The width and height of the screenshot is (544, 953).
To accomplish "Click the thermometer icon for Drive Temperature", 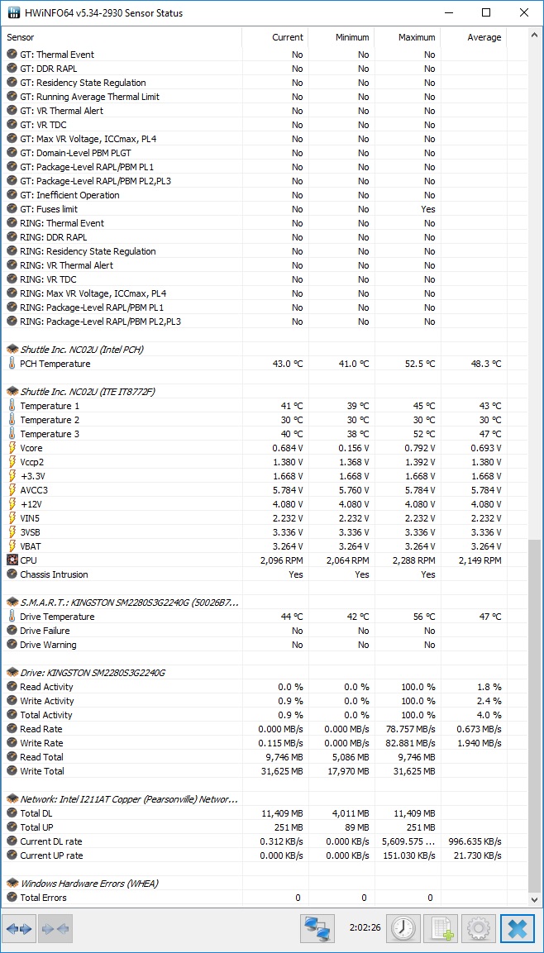I will click(12, 617).
